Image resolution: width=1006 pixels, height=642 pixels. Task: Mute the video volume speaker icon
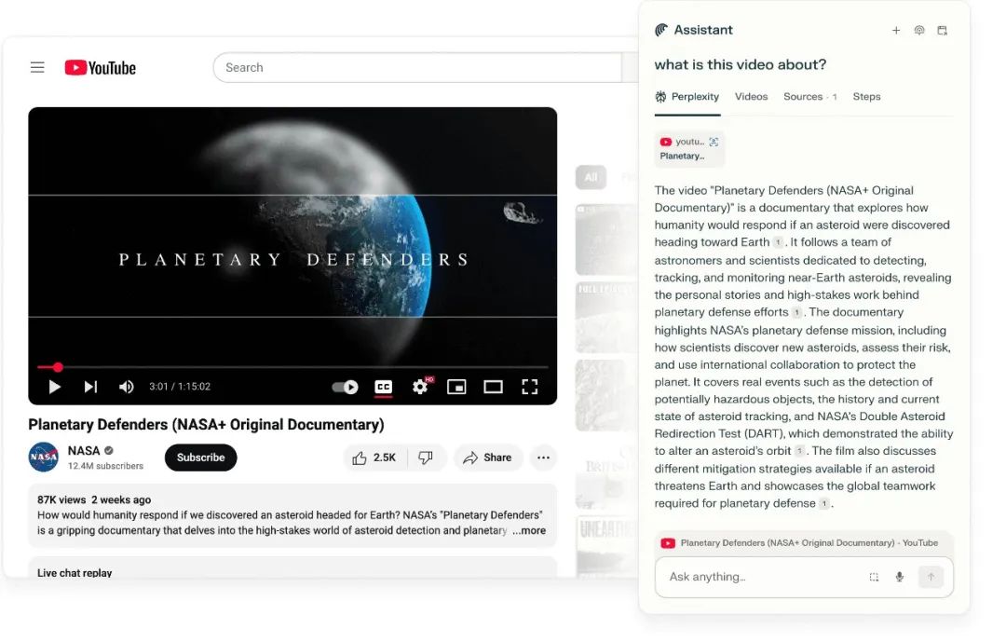[x=127, y=387]
